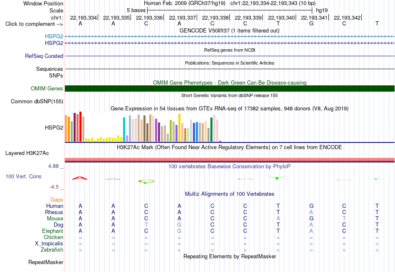
Task: Click the HSPG2 label beside GTEx chart
Action: (x=54, y=128)
